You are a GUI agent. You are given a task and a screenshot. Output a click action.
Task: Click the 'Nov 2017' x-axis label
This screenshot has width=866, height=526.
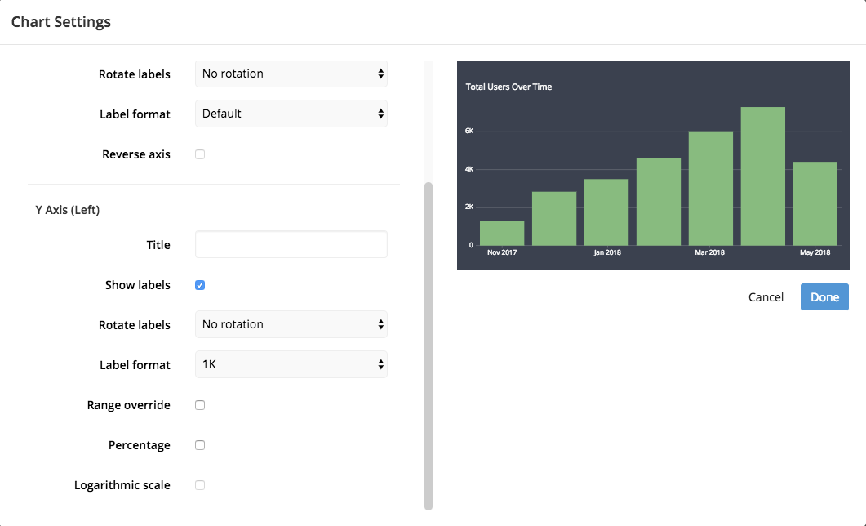coord(502,252)
